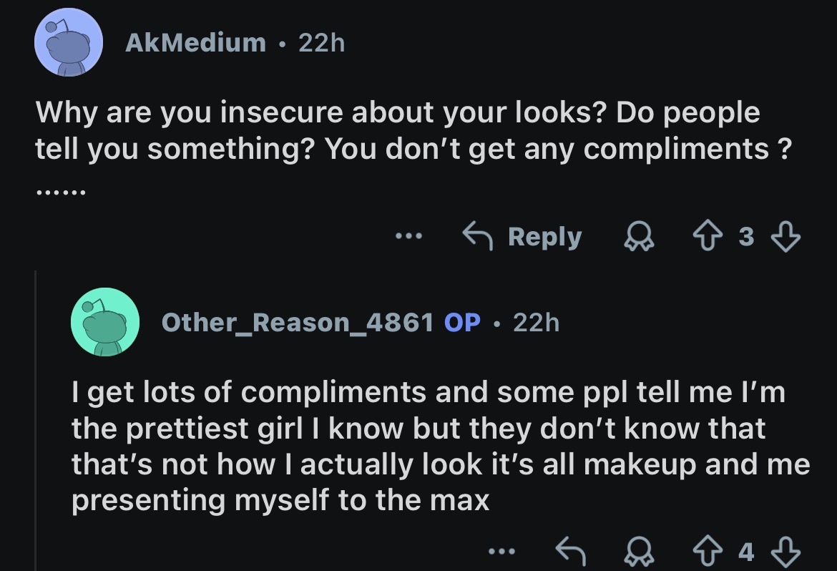
Task: Give award to Other_Reason_4861's reply
Action: tap(639, 551)
